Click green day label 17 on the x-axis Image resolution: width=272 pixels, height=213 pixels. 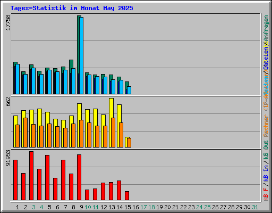point(143,207)
